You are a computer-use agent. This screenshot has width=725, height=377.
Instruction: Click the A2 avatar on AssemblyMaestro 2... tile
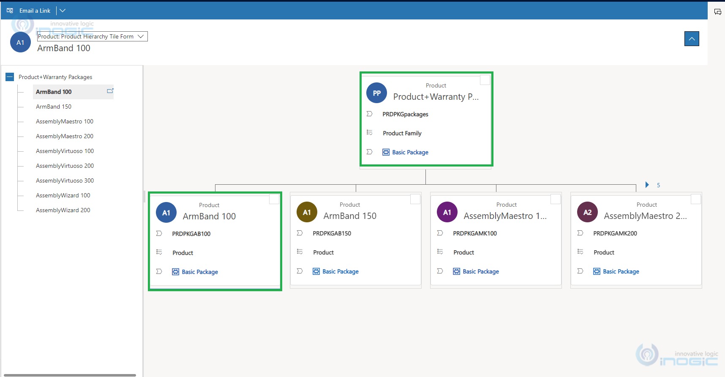coord(588,212)
